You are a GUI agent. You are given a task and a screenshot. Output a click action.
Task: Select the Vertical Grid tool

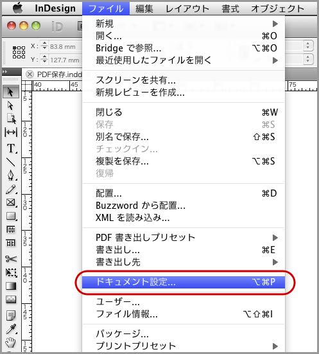pyautogui.click(x=11, y=243)
